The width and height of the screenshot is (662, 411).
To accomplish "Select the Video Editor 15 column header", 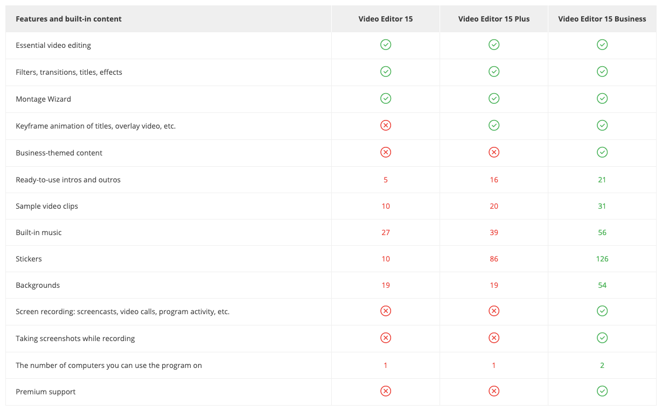I will (385, 19).
